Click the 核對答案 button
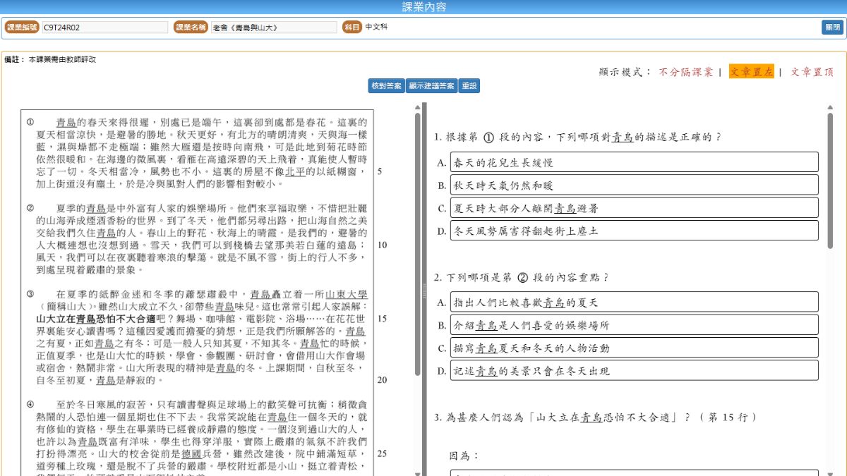Screen dimensions: 847x476 coord(386,85)
